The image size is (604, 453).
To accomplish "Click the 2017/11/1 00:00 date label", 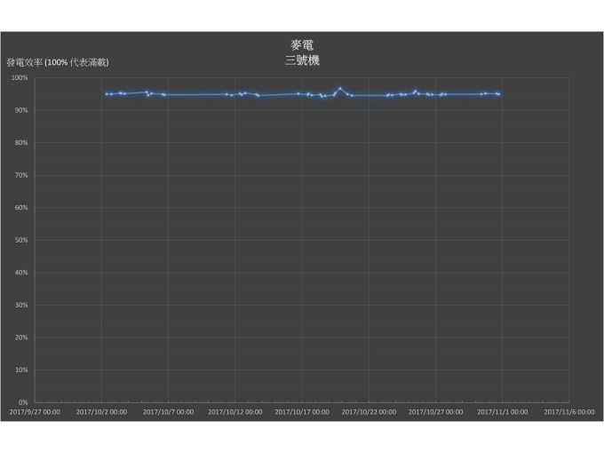I will (503, 412).
